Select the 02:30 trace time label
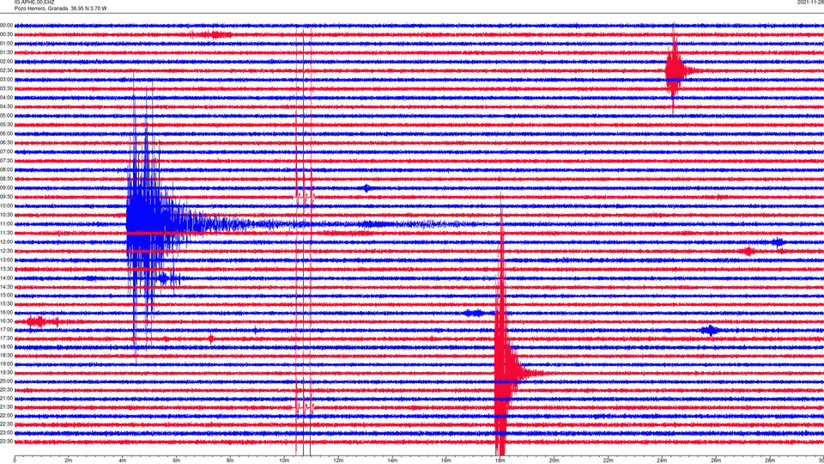 click(x=6, y=70)
